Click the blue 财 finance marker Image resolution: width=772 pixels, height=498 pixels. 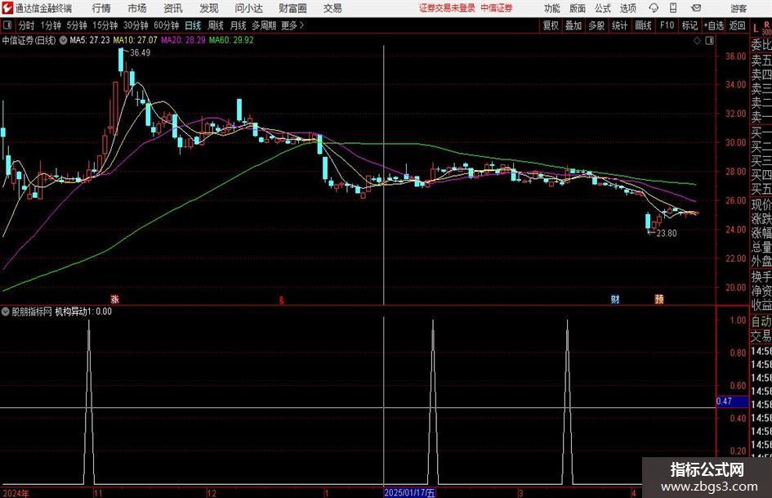click(x=615, y=298)
